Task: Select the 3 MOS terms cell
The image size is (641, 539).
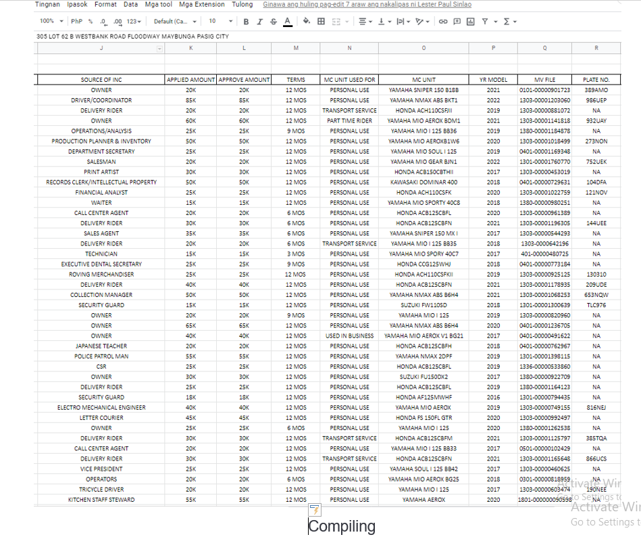Action: pos(296,254)
